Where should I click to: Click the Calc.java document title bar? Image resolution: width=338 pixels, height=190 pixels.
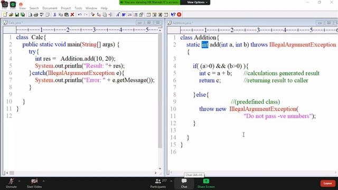[82, 23]
